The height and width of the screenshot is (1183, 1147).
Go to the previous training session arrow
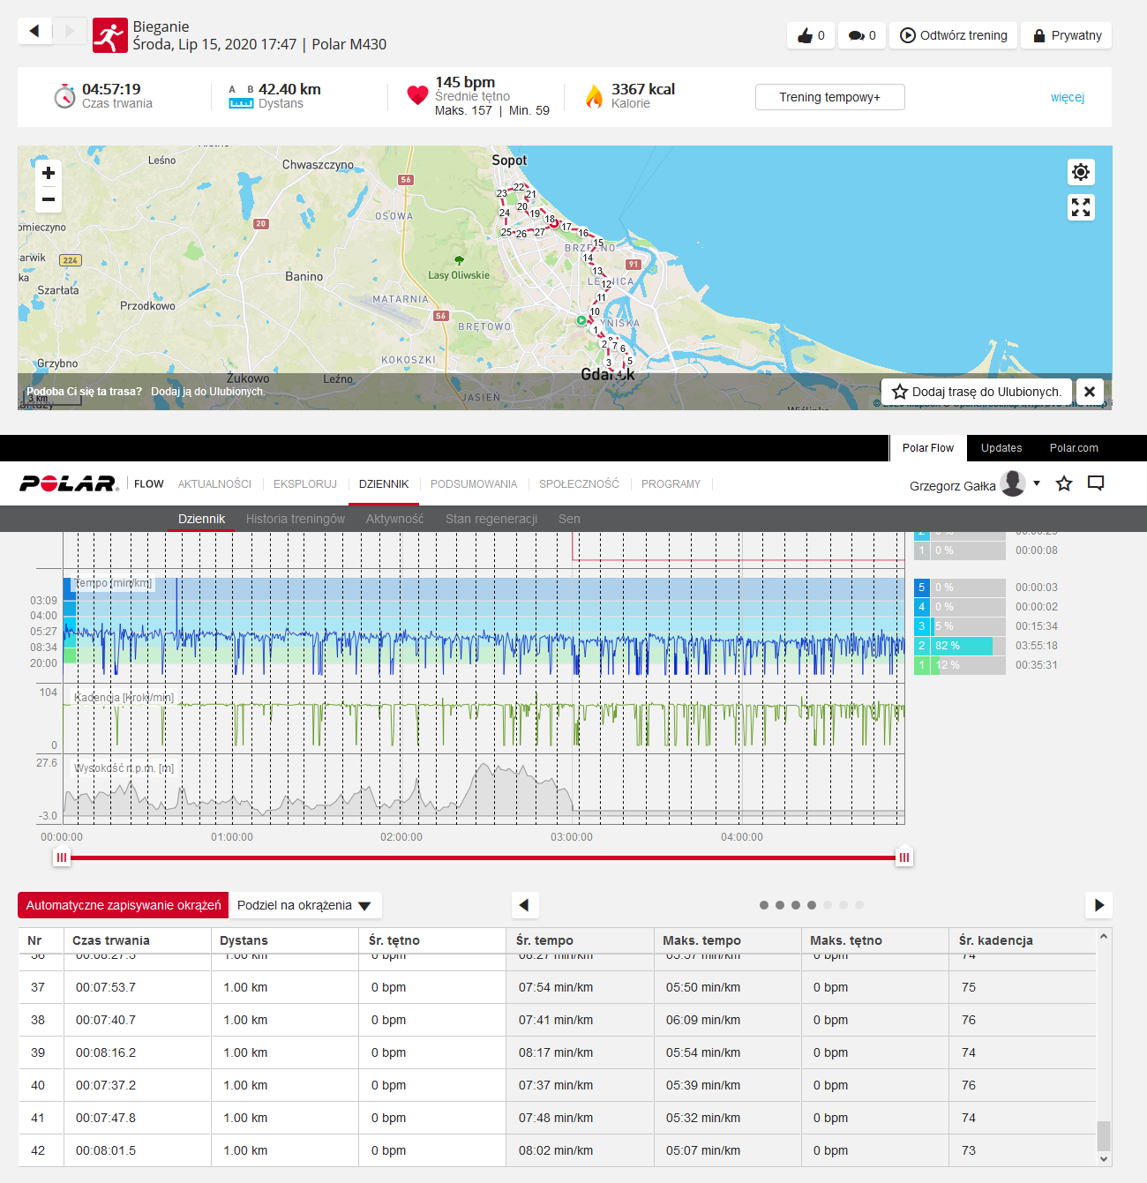point(34,31)
